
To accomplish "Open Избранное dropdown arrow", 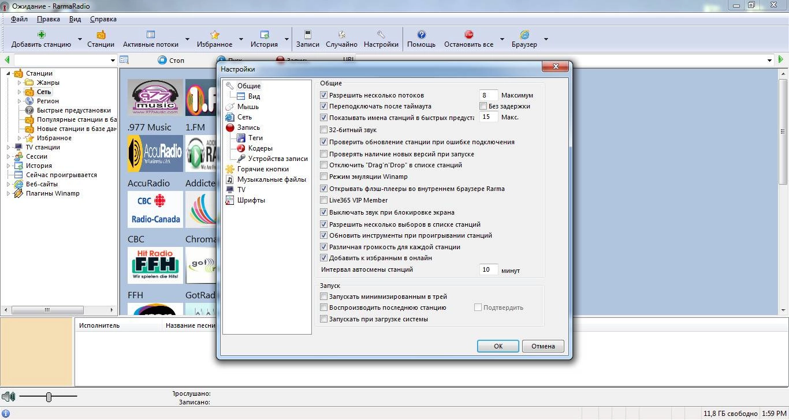I will click(x=241, y=40).
